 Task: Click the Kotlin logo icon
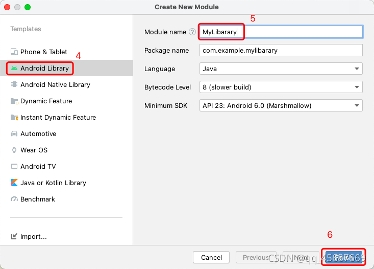click(x=14, y=183)
